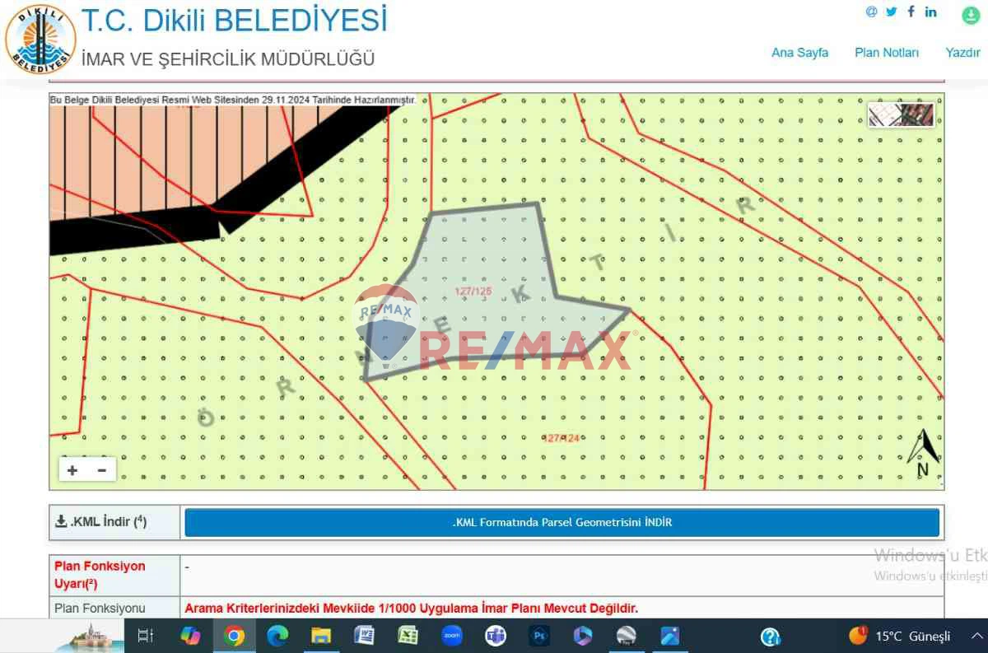The height and width of the screenshot is (653, 988).
Task: Switch map basemap layer thumbnail
Action: [x=902, y=114]
